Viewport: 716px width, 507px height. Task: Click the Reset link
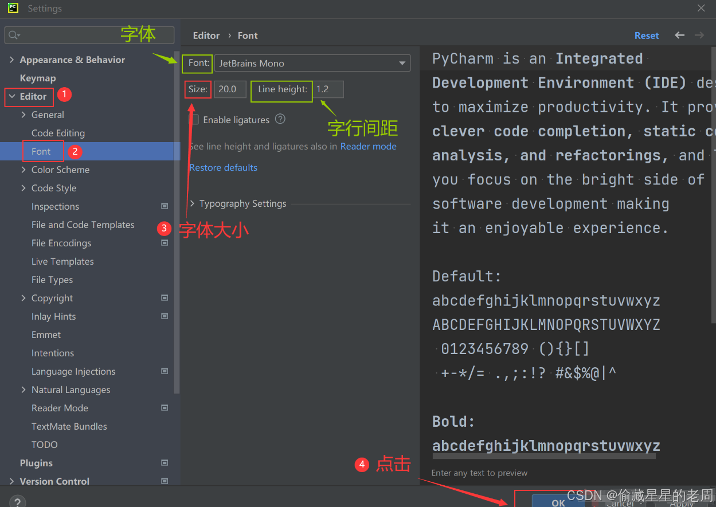click(x=647, y=36)
